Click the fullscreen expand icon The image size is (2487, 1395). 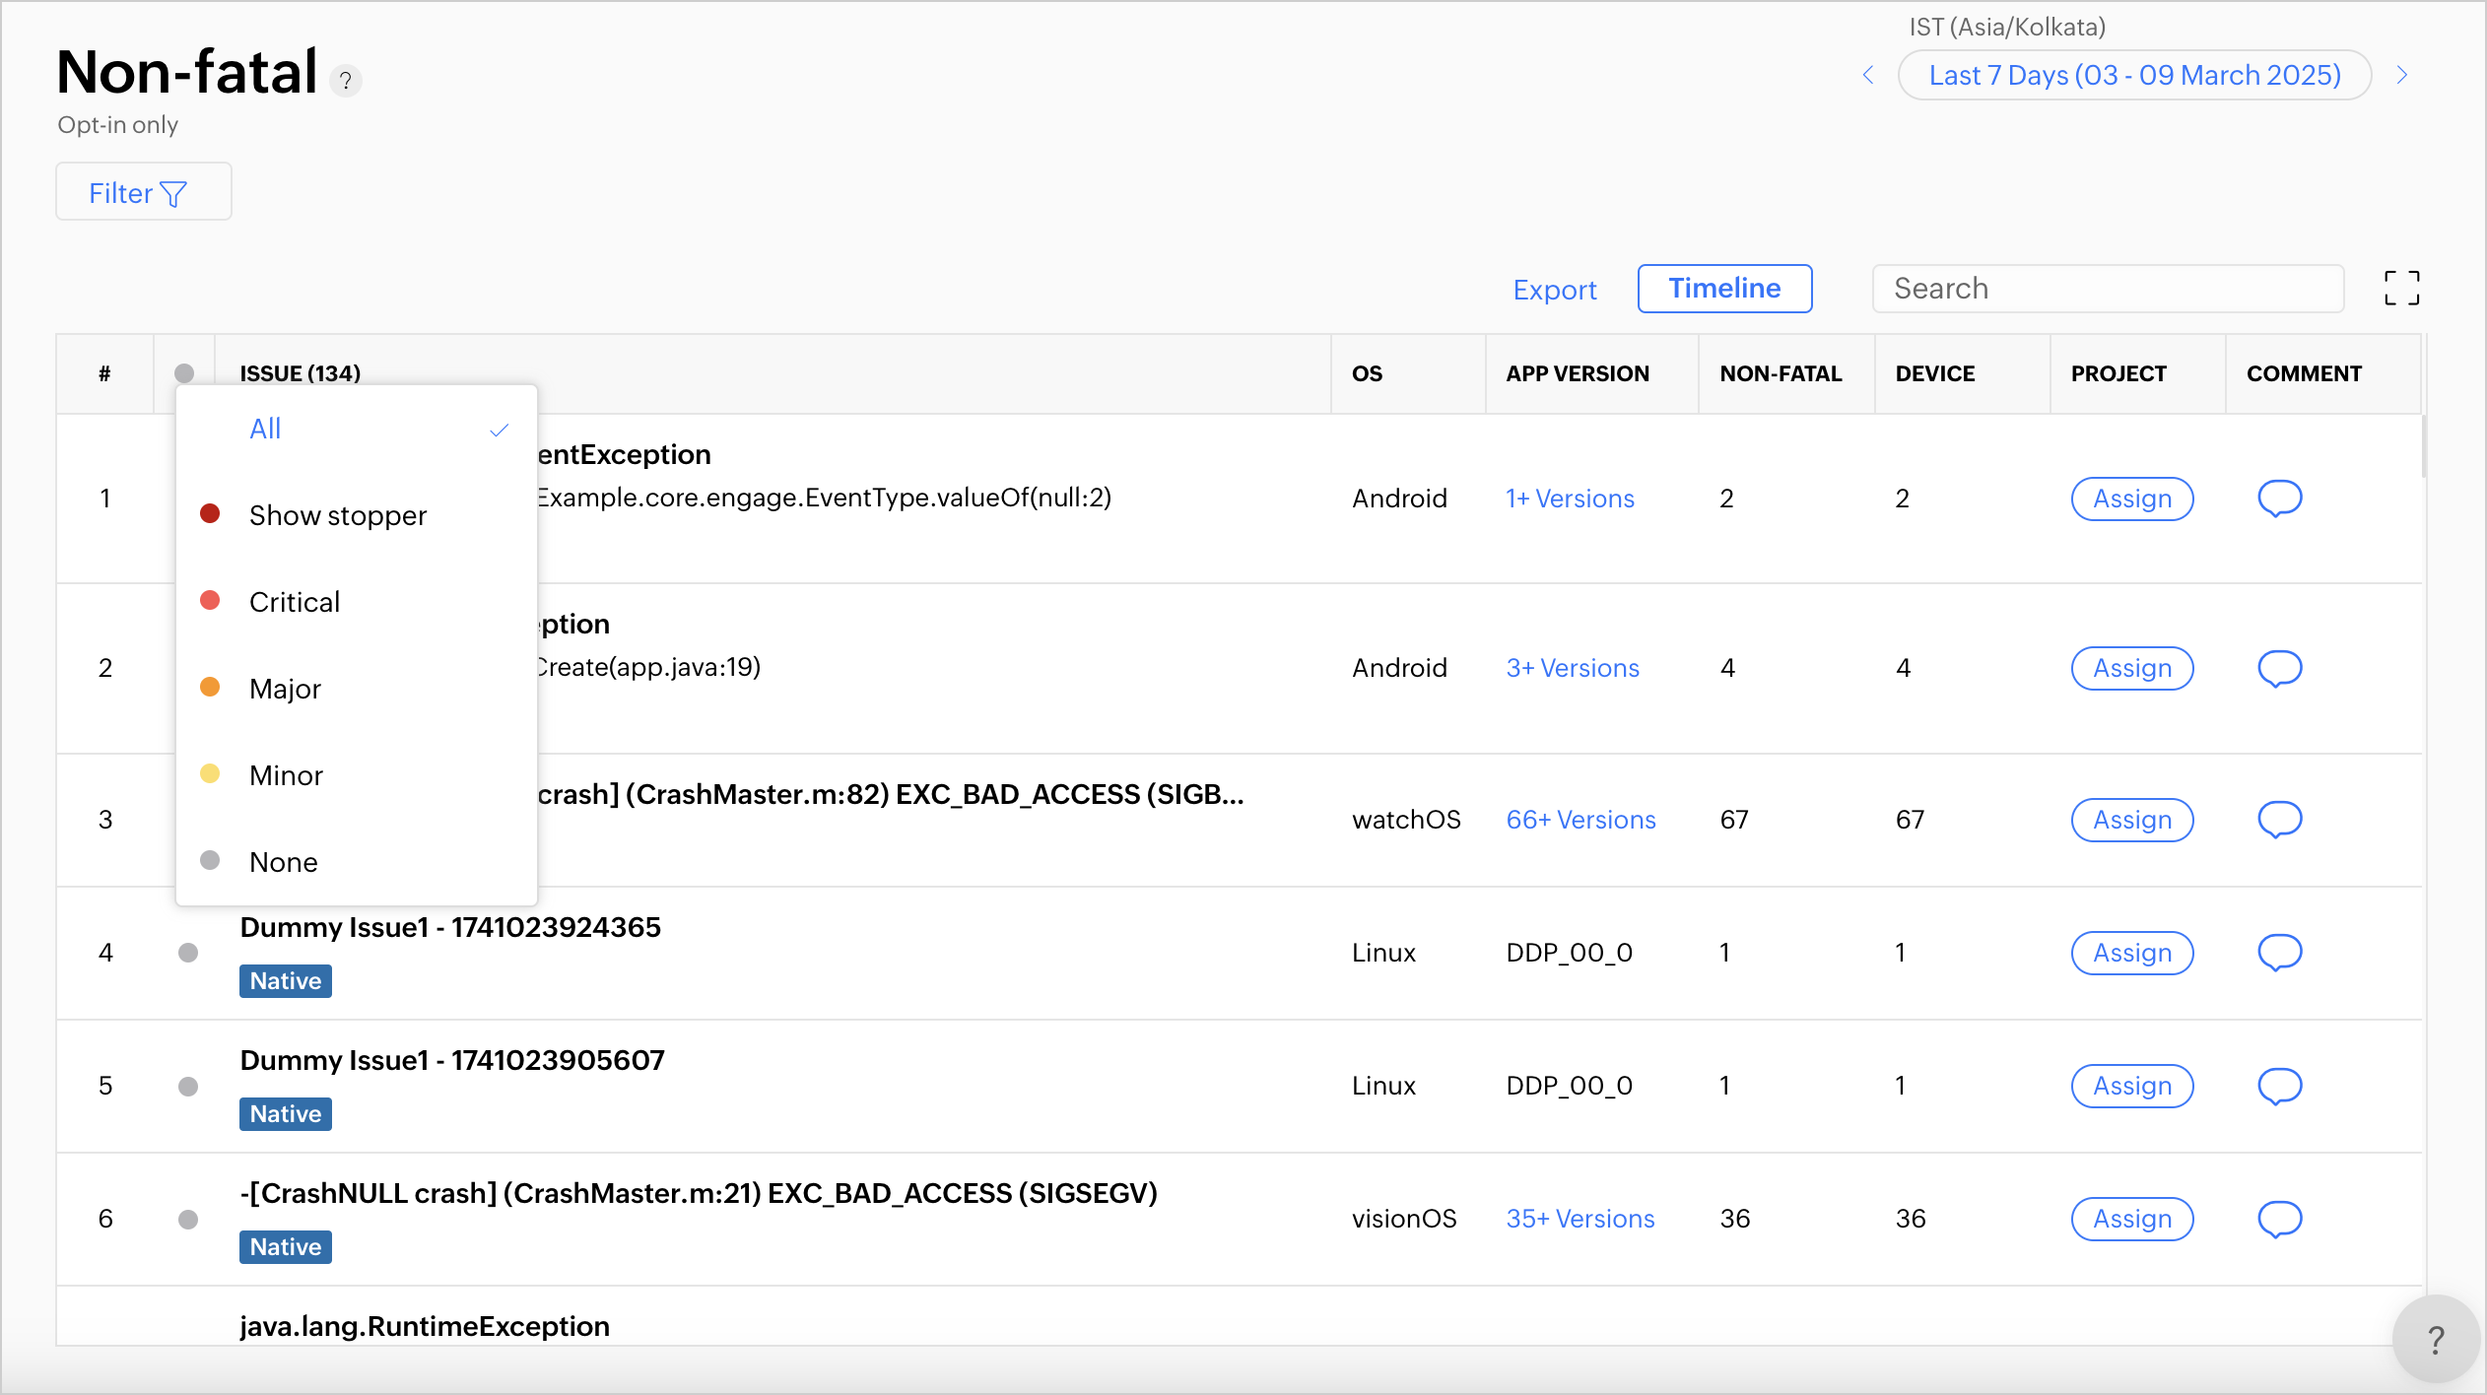coord(2401,289)
